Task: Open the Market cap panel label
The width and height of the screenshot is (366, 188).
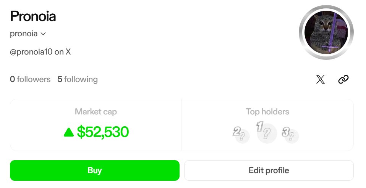Action: tap(96, 112)
